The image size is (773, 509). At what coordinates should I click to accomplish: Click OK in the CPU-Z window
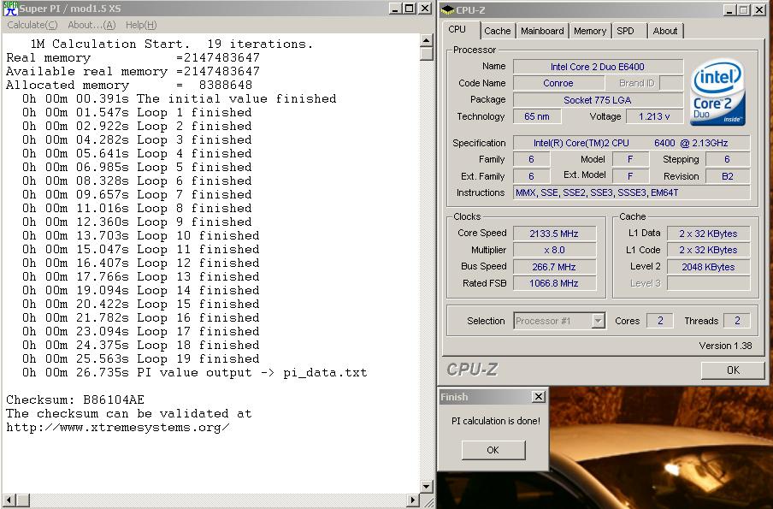coord(733,370)
